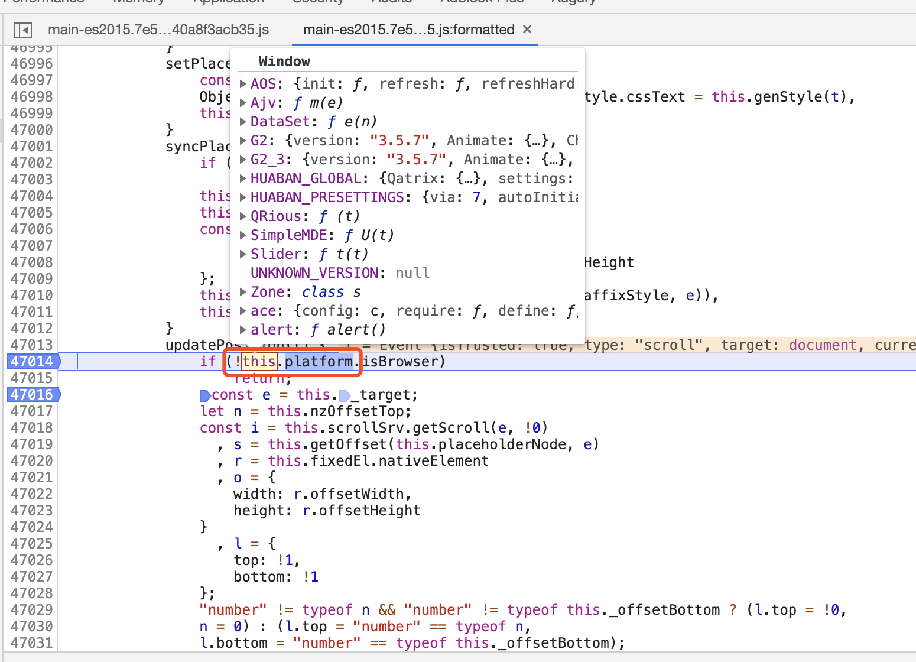Expand HUABAN_GLOBAL settings object
This screenshot has height=662, width=916.
click(x=243, y=178)
